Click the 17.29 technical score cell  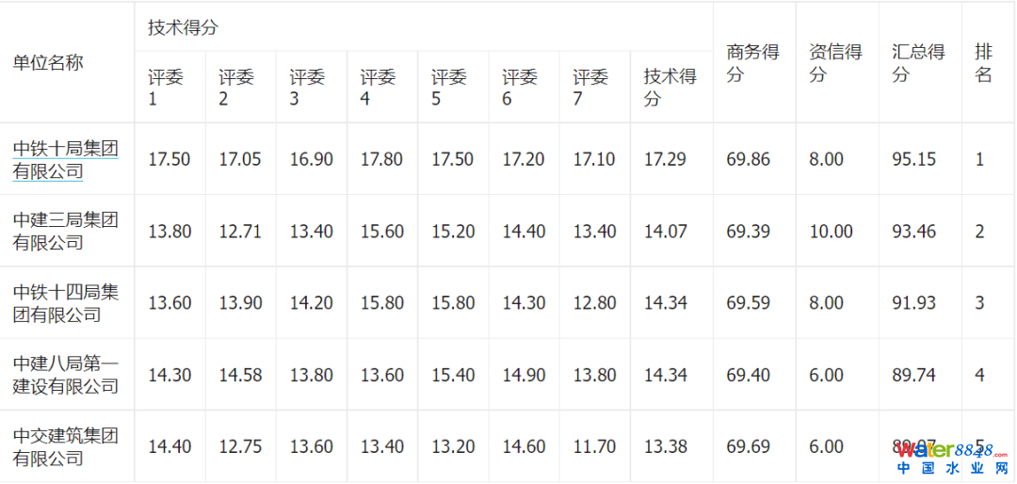pos(666,159)
